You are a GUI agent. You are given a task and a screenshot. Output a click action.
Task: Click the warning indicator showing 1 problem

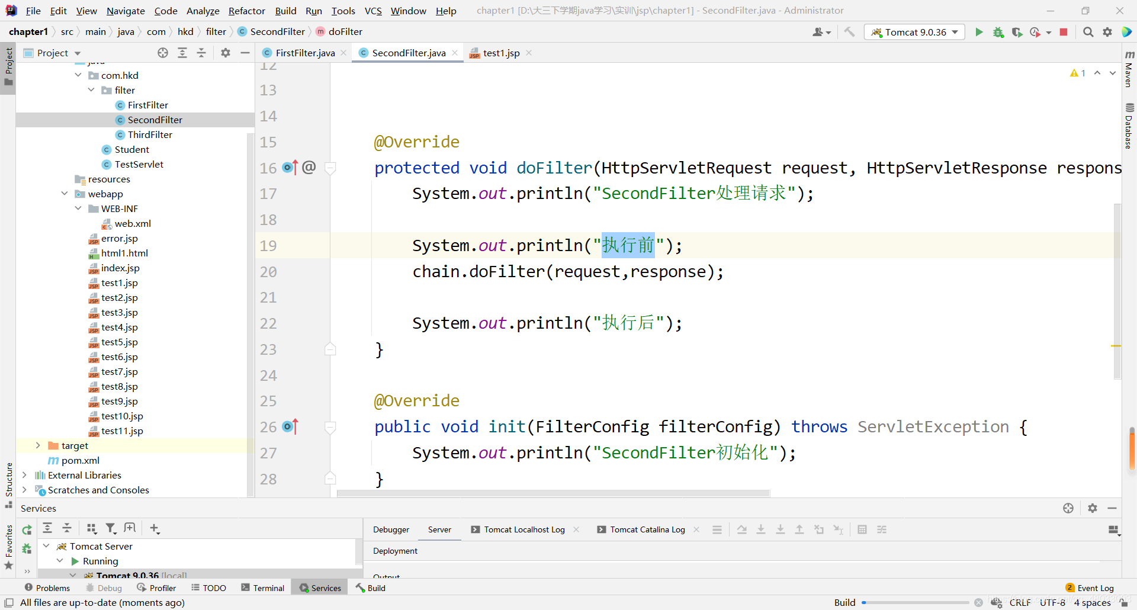pyautogui.click(x=1078, y=73)
